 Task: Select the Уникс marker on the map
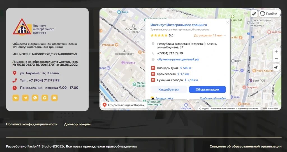tap(242, 70)
